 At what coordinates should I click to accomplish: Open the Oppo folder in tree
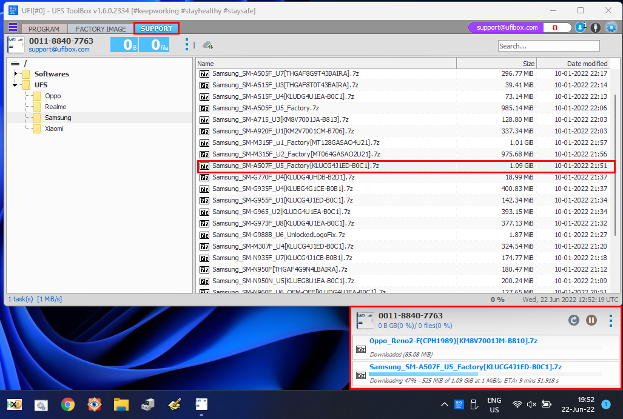[53, 96]
